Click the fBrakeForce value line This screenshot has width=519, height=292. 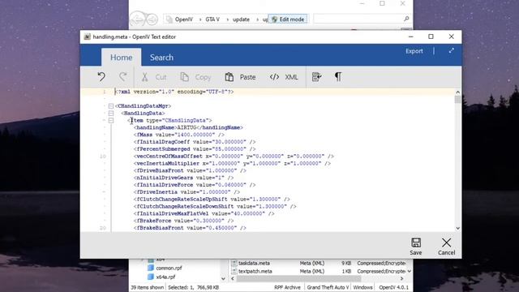click(184, 221)
